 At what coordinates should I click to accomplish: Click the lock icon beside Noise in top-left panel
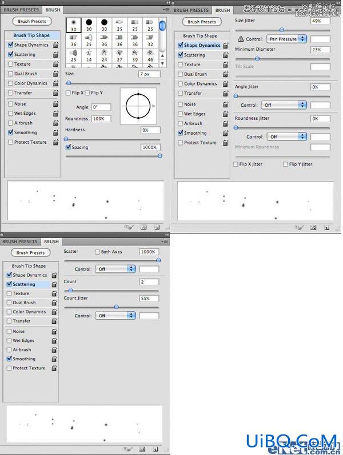56,104
